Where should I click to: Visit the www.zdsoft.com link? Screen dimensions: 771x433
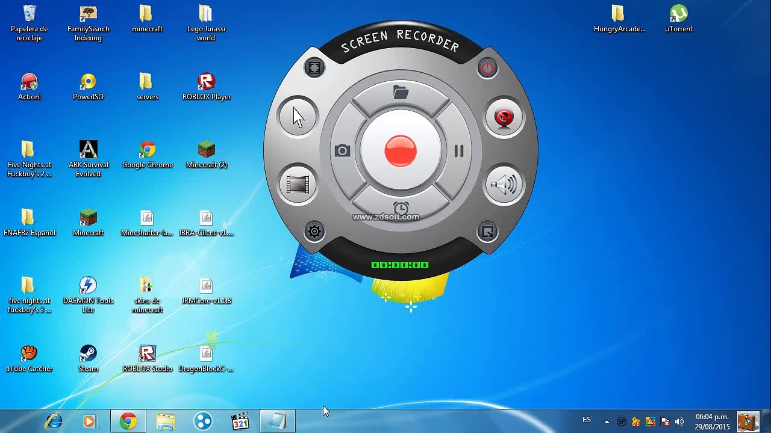tap(385, 217)
